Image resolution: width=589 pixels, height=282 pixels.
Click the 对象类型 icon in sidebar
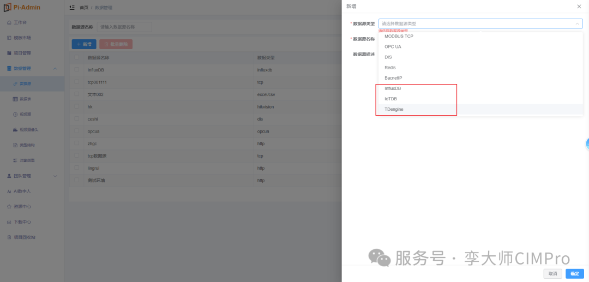click(x=15, y=160)
